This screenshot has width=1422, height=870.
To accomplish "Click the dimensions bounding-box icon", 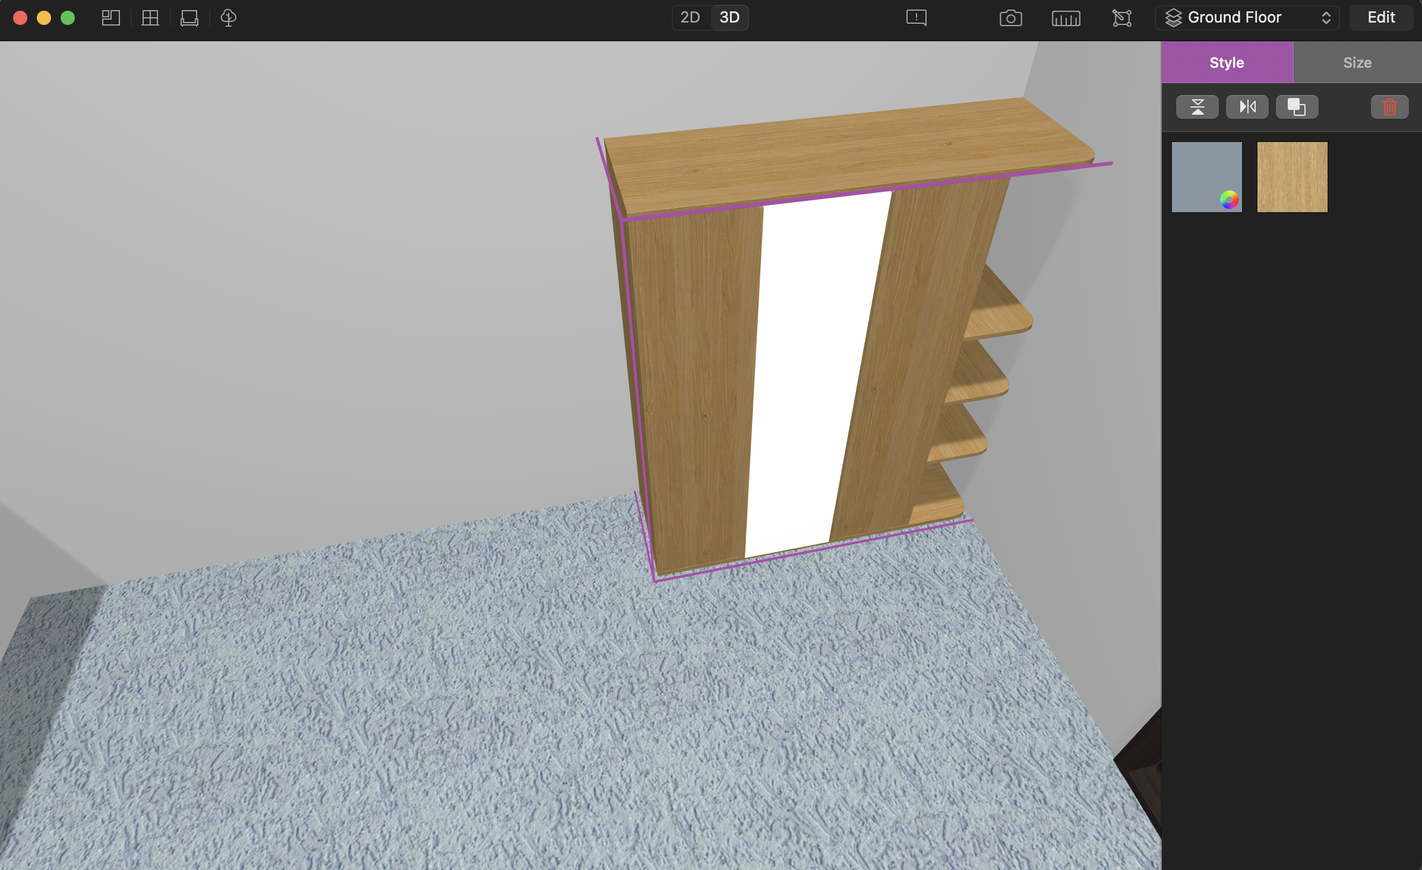I will click(1121, 18).
